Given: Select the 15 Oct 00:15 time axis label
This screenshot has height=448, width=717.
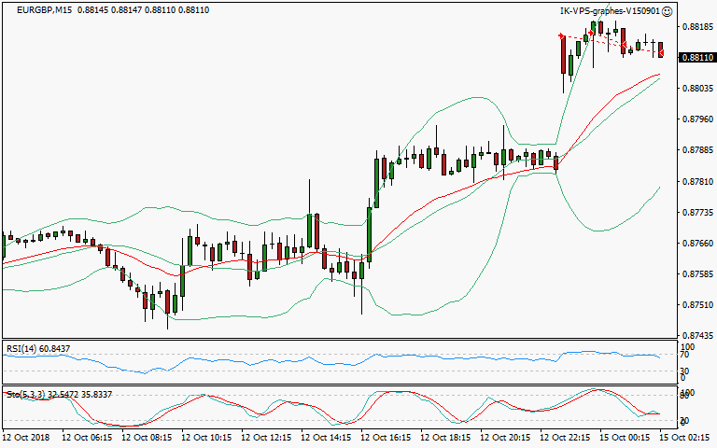Looking at the screenshot, I should click(626, 437).
